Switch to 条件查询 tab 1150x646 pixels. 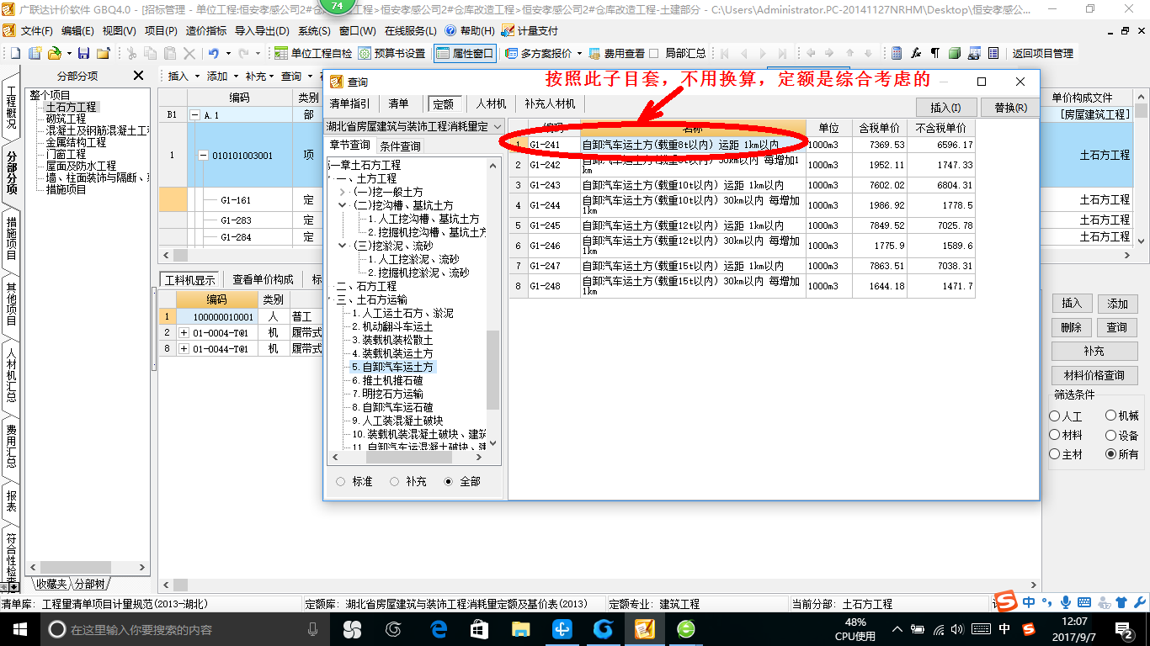pos(400,146)
